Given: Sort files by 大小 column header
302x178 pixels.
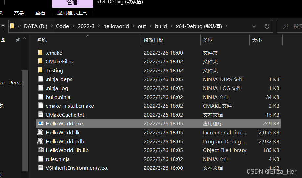Looking at the screenshot, I should tap(257, 40).
